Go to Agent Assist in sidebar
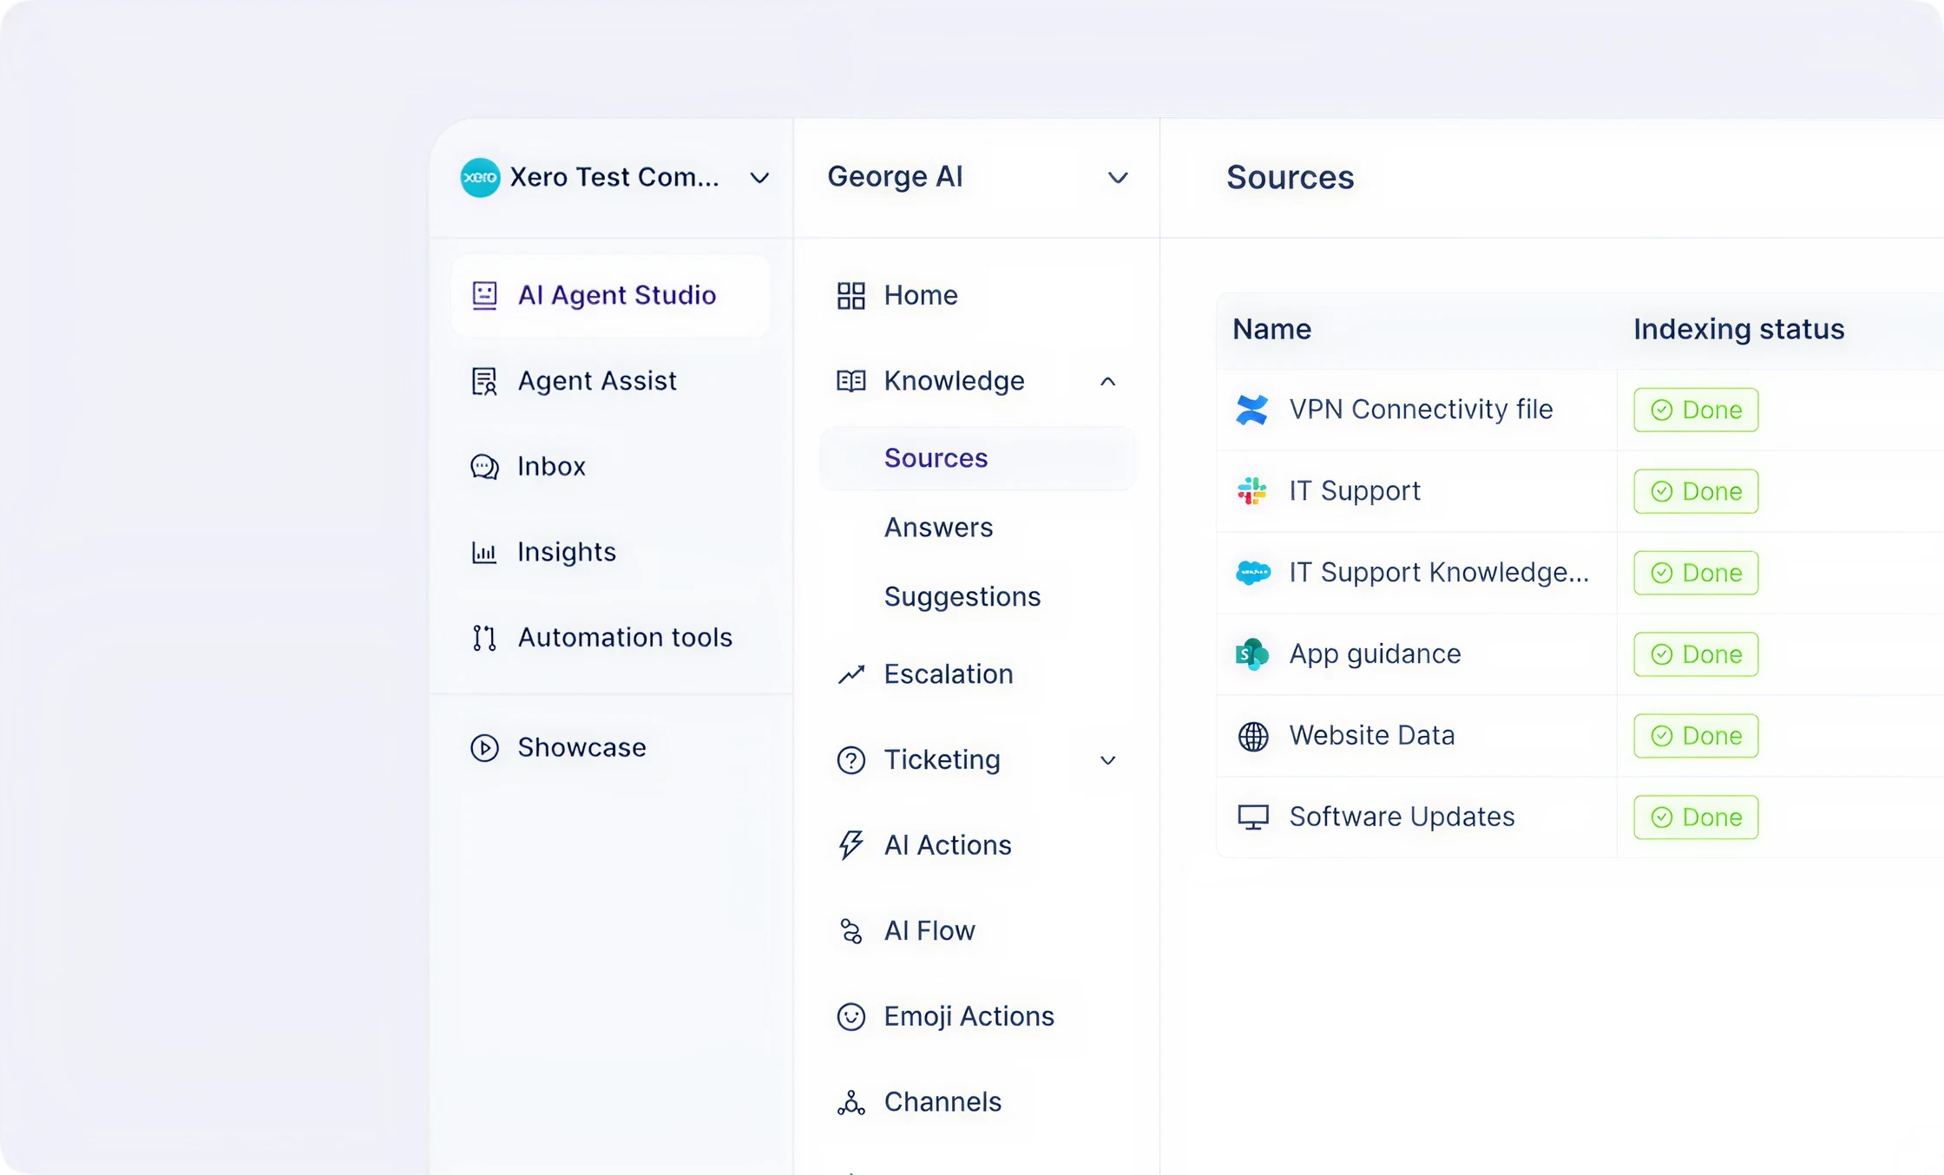Screen dimensions: 1944x1175 [596, 381]
